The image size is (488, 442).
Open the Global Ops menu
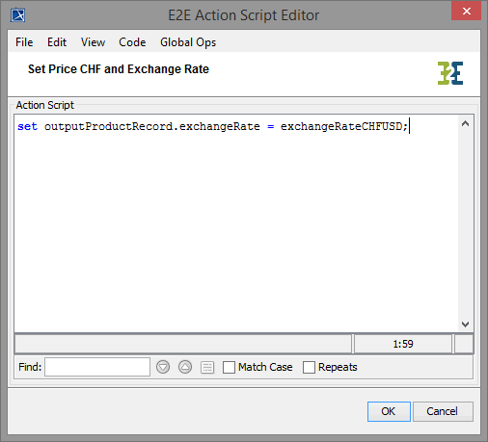188,42
